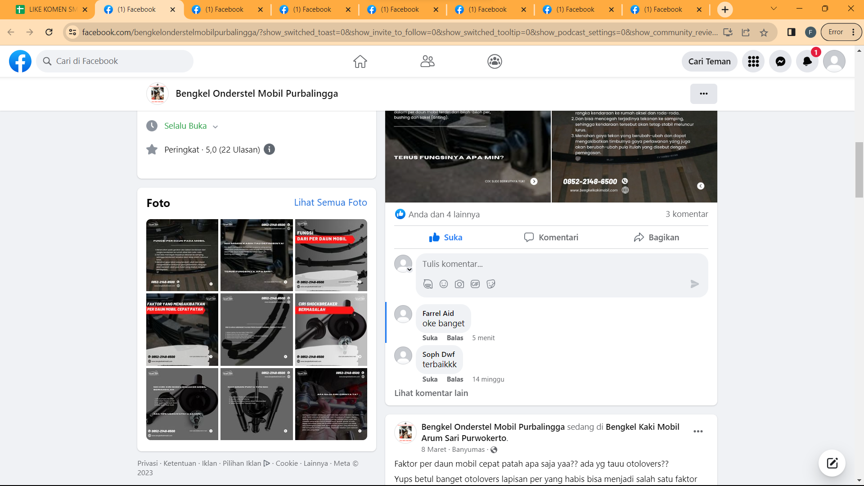Toggle browser side panel
Screen dimensions: 864x486
tap(791, 32)
